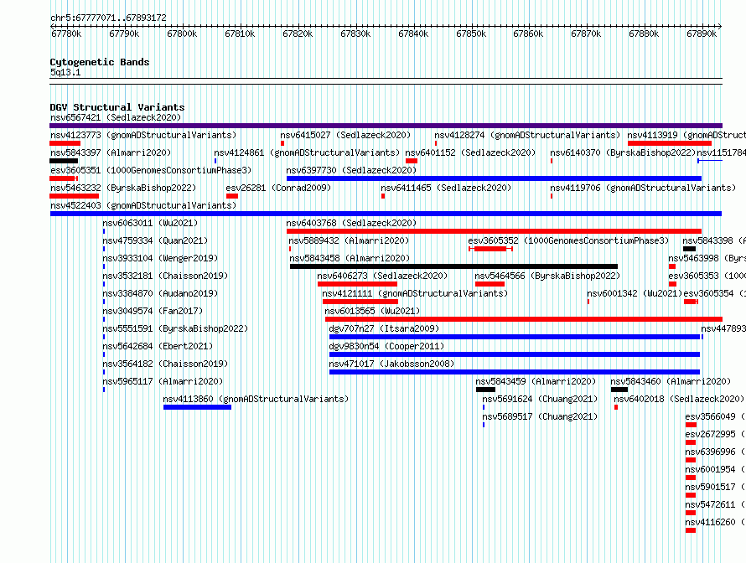The height and width of the screenshot is (563, 746).
Task: Click nsv3532181 (Chaisson2019) label
Action: pos(165,276)
